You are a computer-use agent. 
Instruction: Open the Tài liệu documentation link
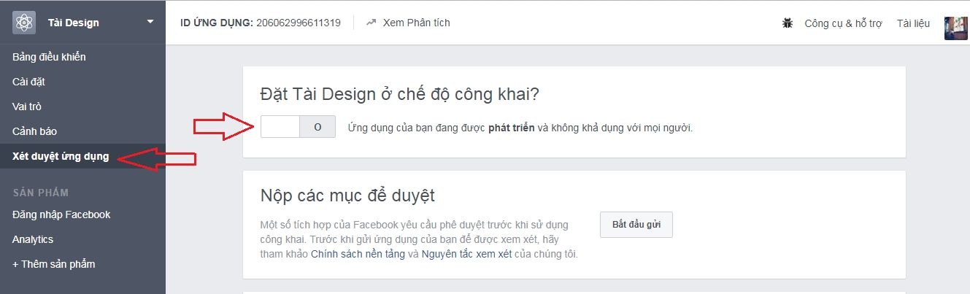click(913, 23)
